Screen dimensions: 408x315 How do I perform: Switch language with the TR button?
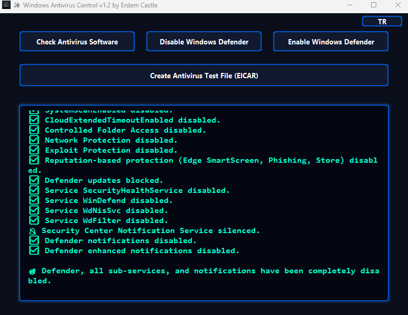click(382, 21)
